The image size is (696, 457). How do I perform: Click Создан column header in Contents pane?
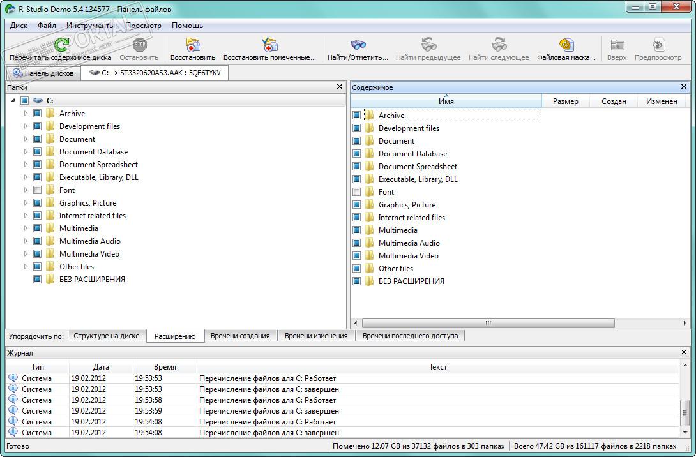[614, 101]
